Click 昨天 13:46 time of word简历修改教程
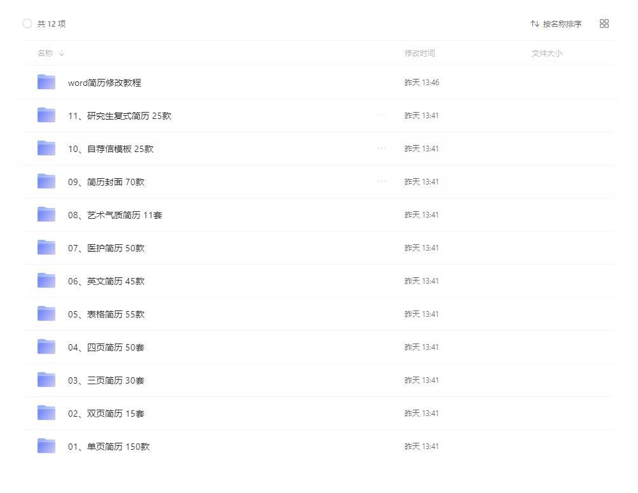This screenshot has height=493, width=638. 422,83
